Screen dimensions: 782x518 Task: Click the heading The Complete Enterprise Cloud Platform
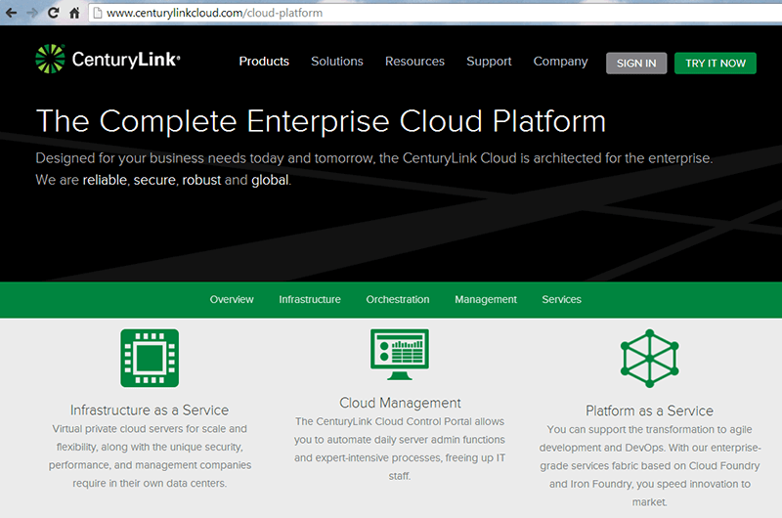click(x=322, y=121)
